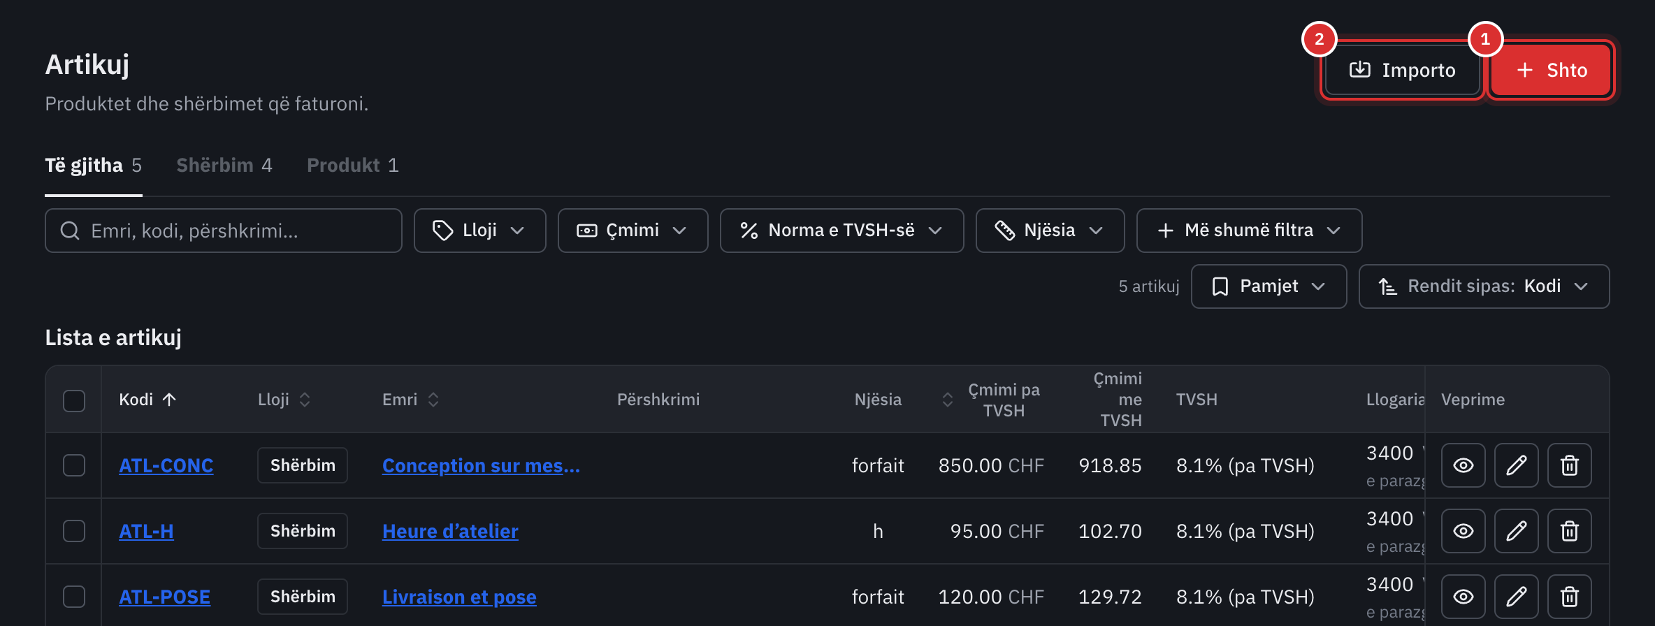Image resolution: width=1655 pixels, height=626 pixels.
Task: Open the Conception sur mes… article link
Action: coord(481,465)
